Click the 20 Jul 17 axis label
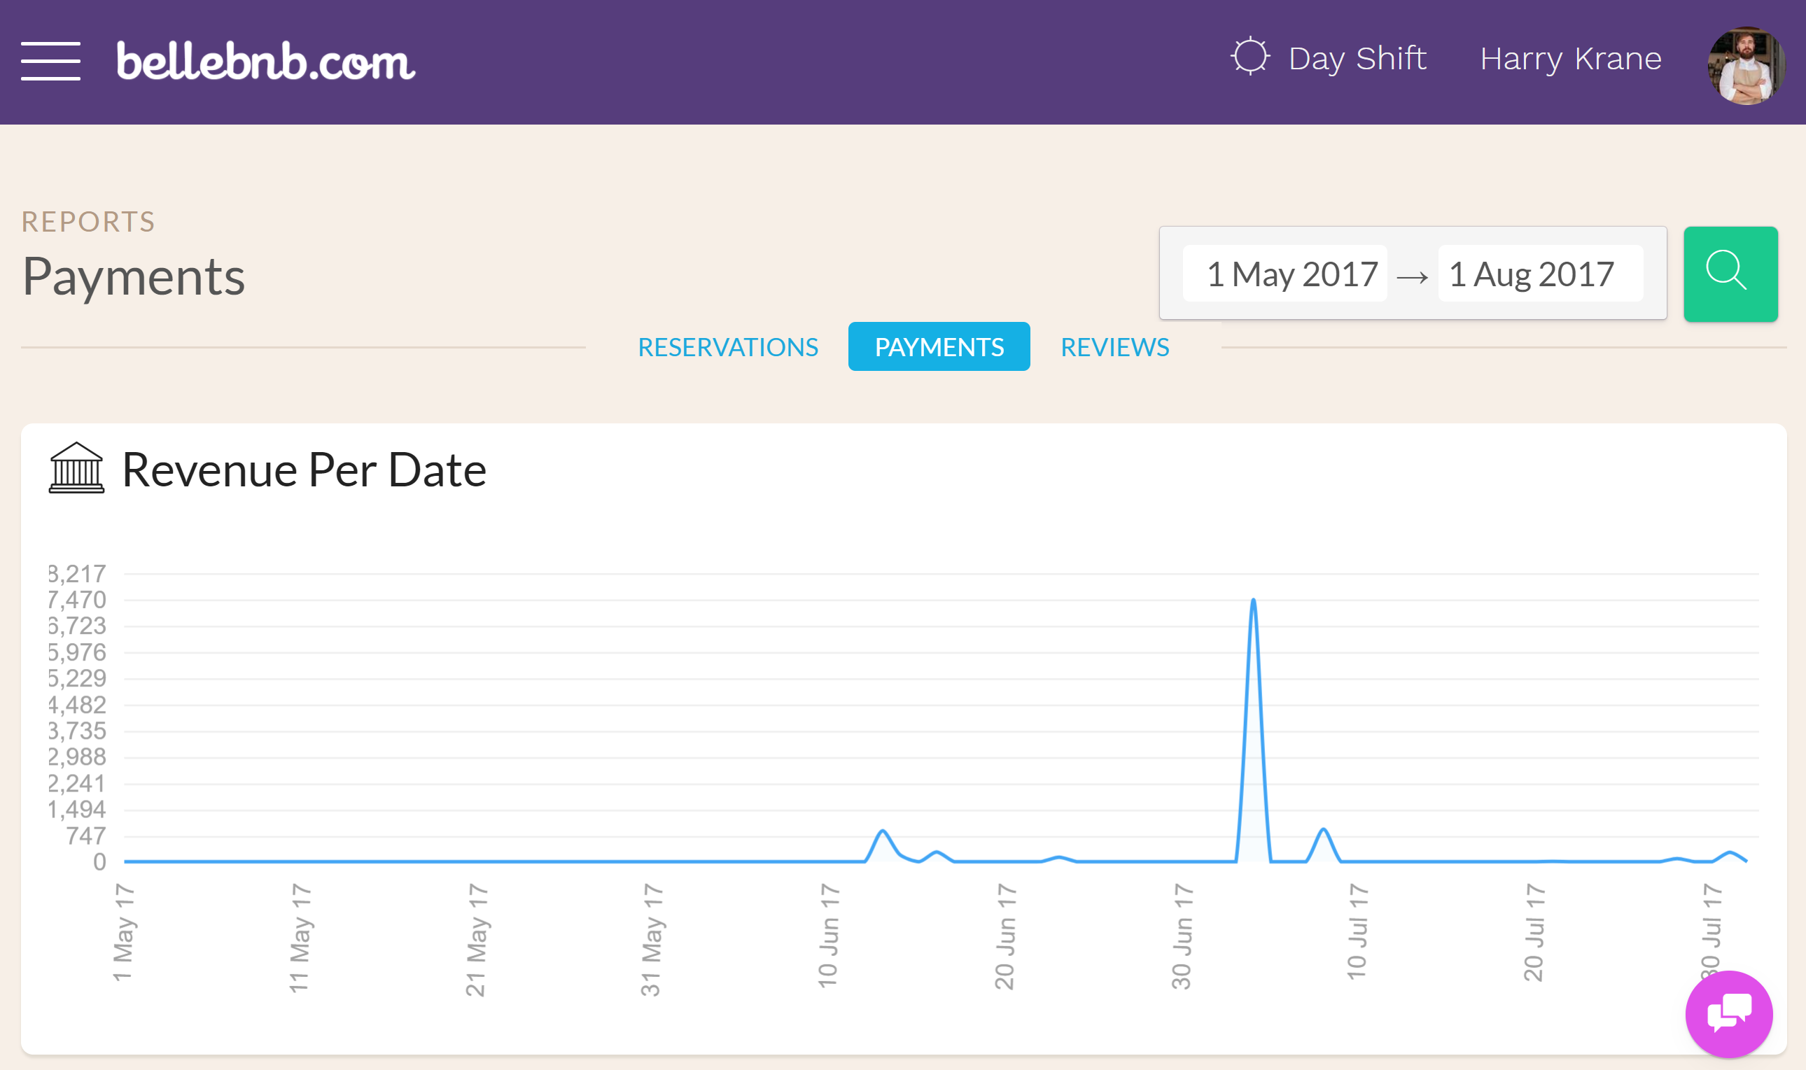 pos(1534,932)
